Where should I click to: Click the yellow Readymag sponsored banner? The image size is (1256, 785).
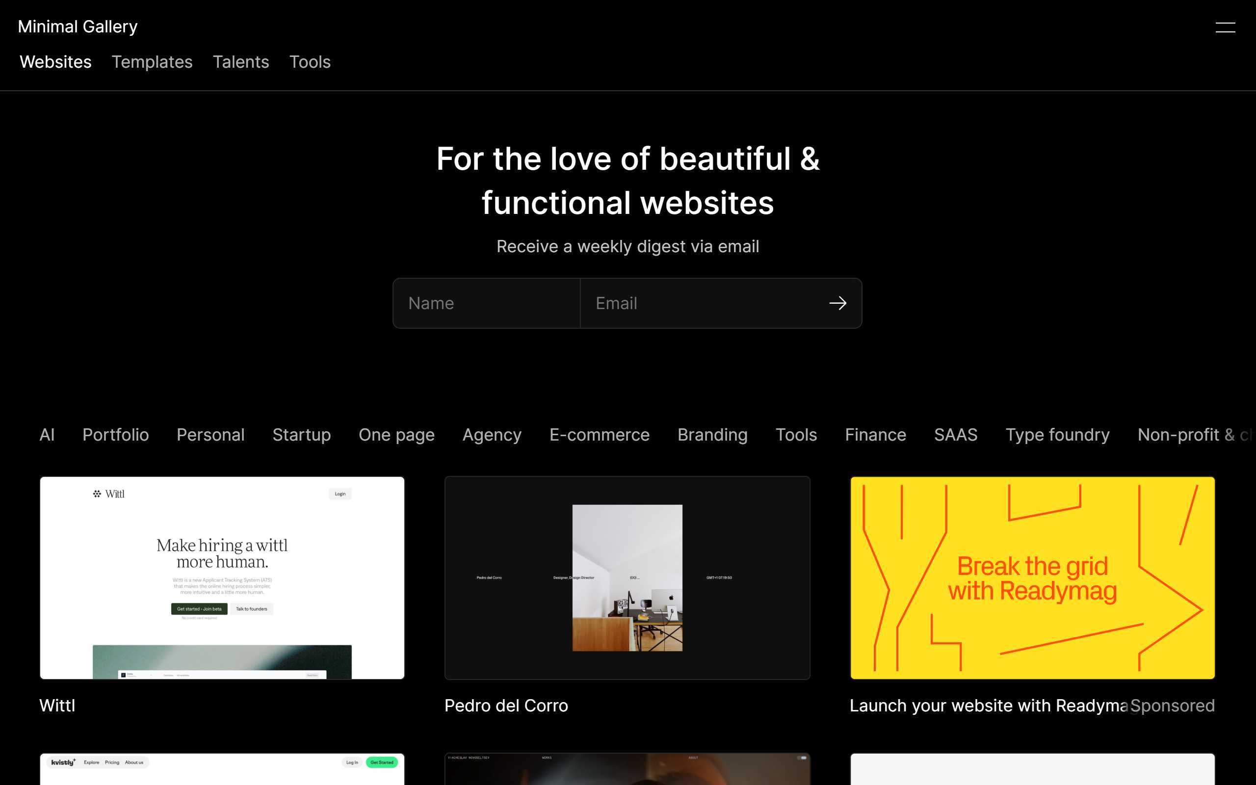[x=1032, y=577]
